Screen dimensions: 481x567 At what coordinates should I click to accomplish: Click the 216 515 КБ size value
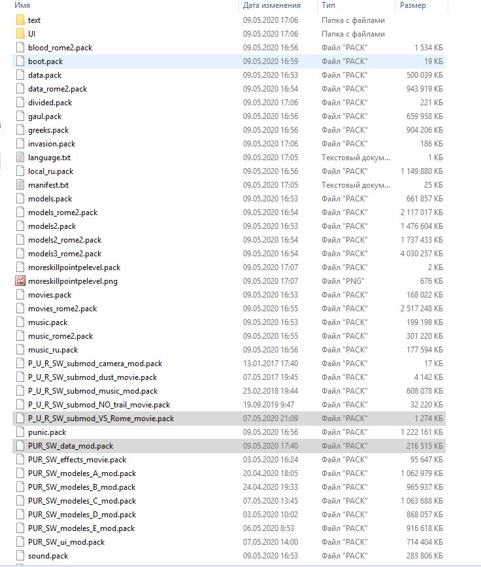coord(425,446)
